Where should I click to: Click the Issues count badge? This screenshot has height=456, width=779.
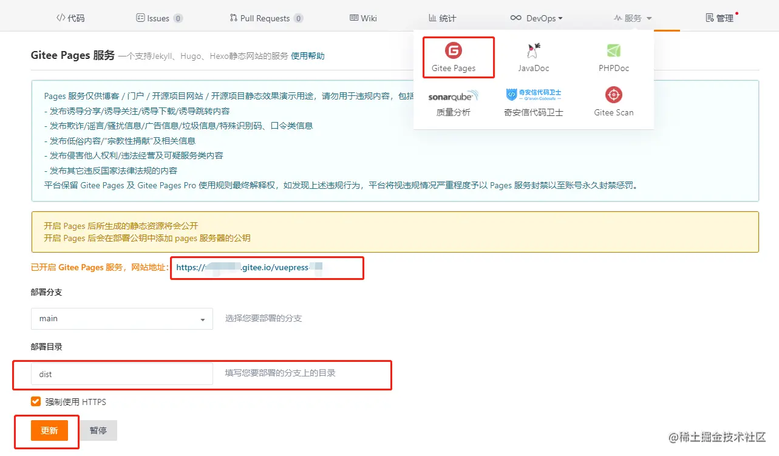pos(178,18)
